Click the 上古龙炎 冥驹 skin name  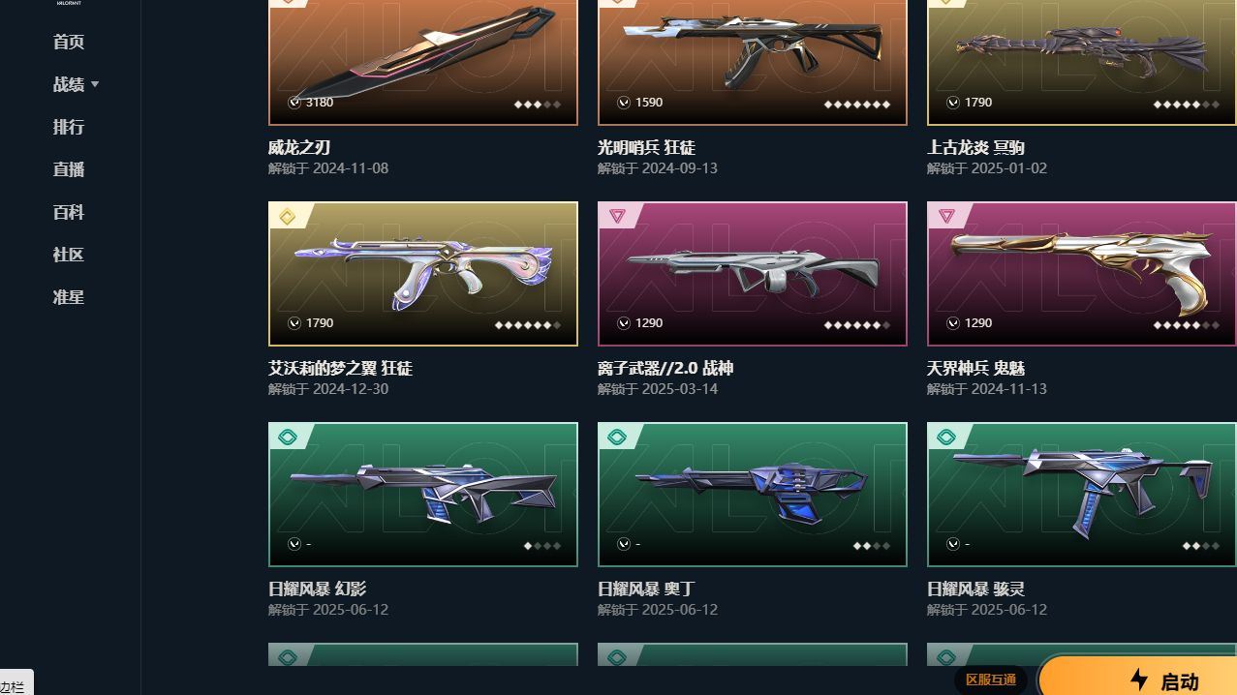(975, 147)
